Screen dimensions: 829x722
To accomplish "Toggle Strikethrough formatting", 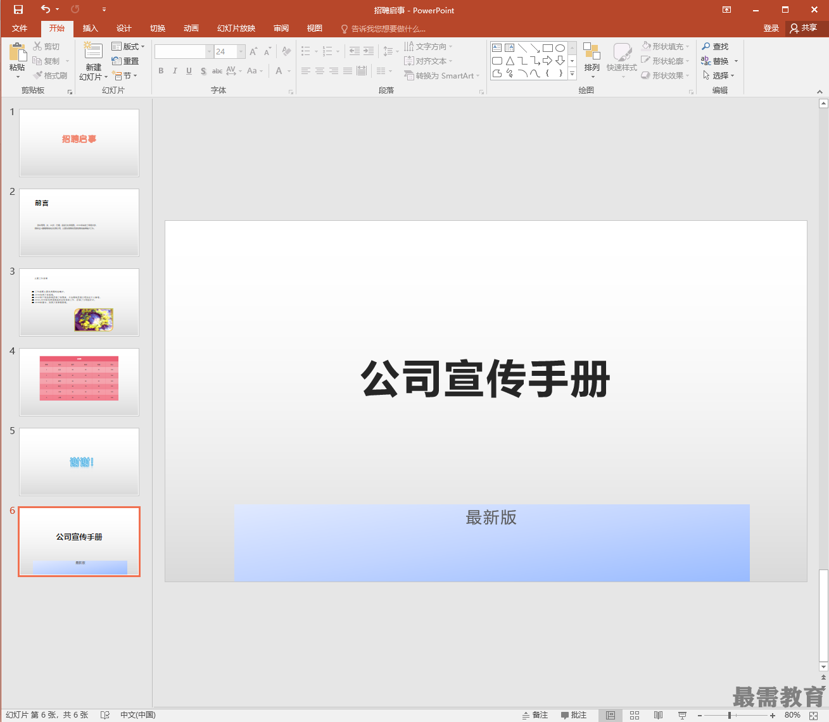I will (217, 71).
